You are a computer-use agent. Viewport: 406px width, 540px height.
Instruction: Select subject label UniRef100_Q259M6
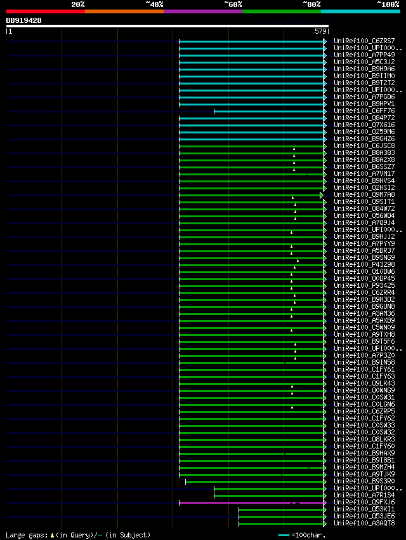coord(364,132)
